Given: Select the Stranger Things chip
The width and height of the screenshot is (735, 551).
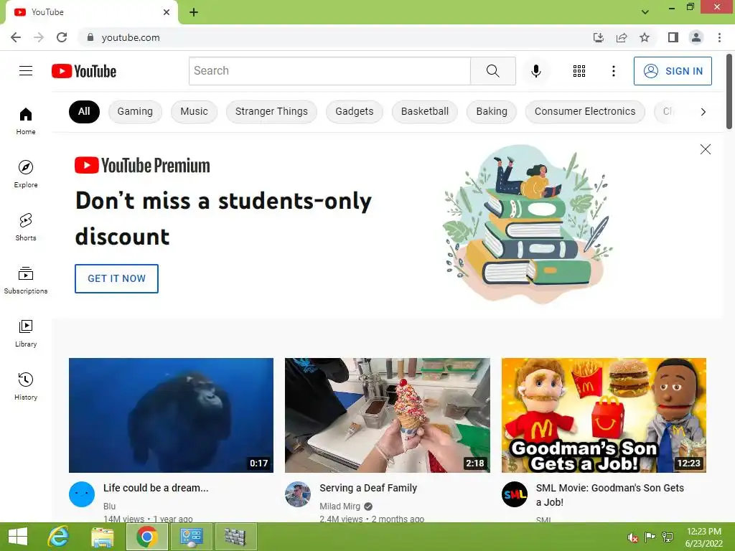Looking at the screenshot, I should pos(271,111).
